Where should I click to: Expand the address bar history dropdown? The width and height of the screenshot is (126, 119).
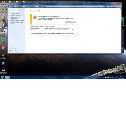pos(102,7)
